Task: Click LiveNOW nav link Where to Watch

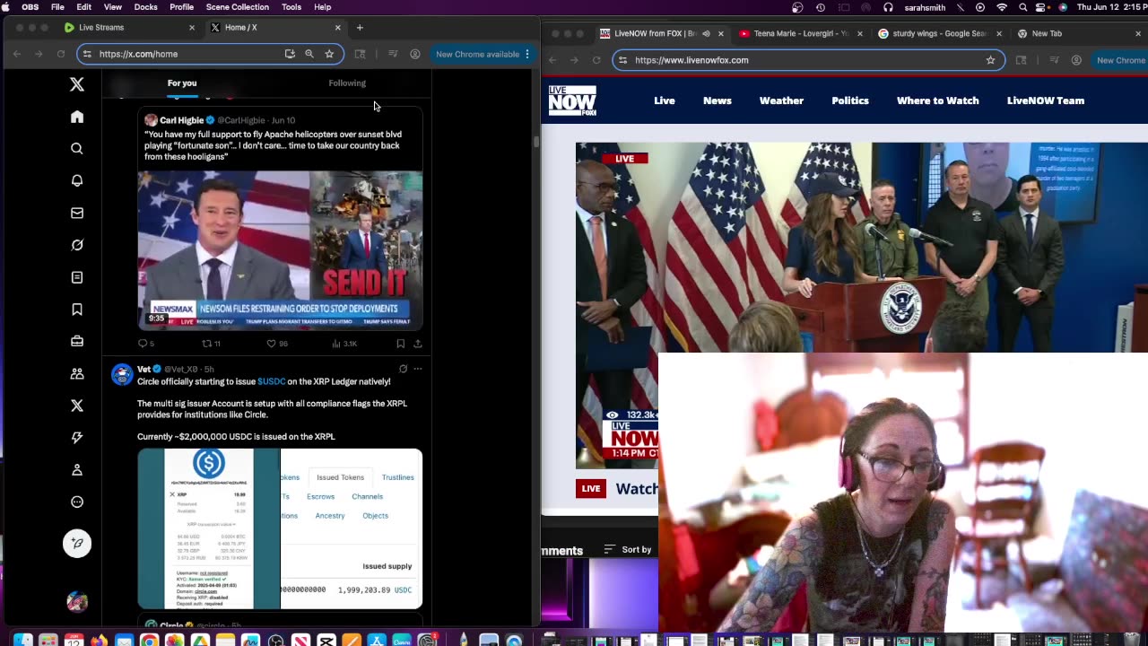Action: (937, 100)
